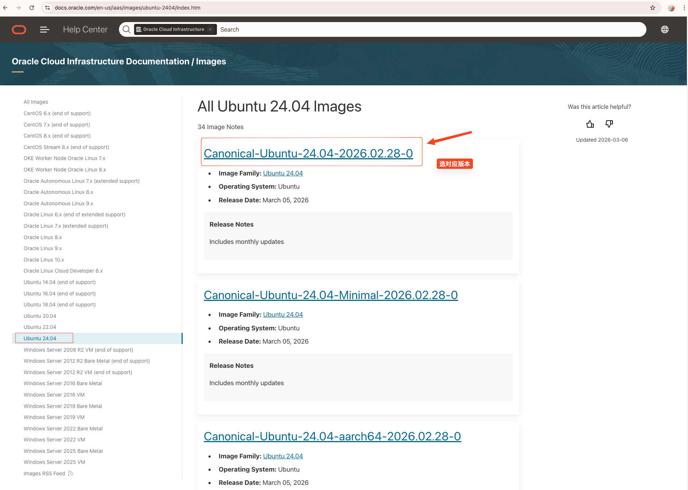688x490 pixels.
Task: Select Ubuntu 22.04 in the sidebar
Action: [x=40, y=327]
